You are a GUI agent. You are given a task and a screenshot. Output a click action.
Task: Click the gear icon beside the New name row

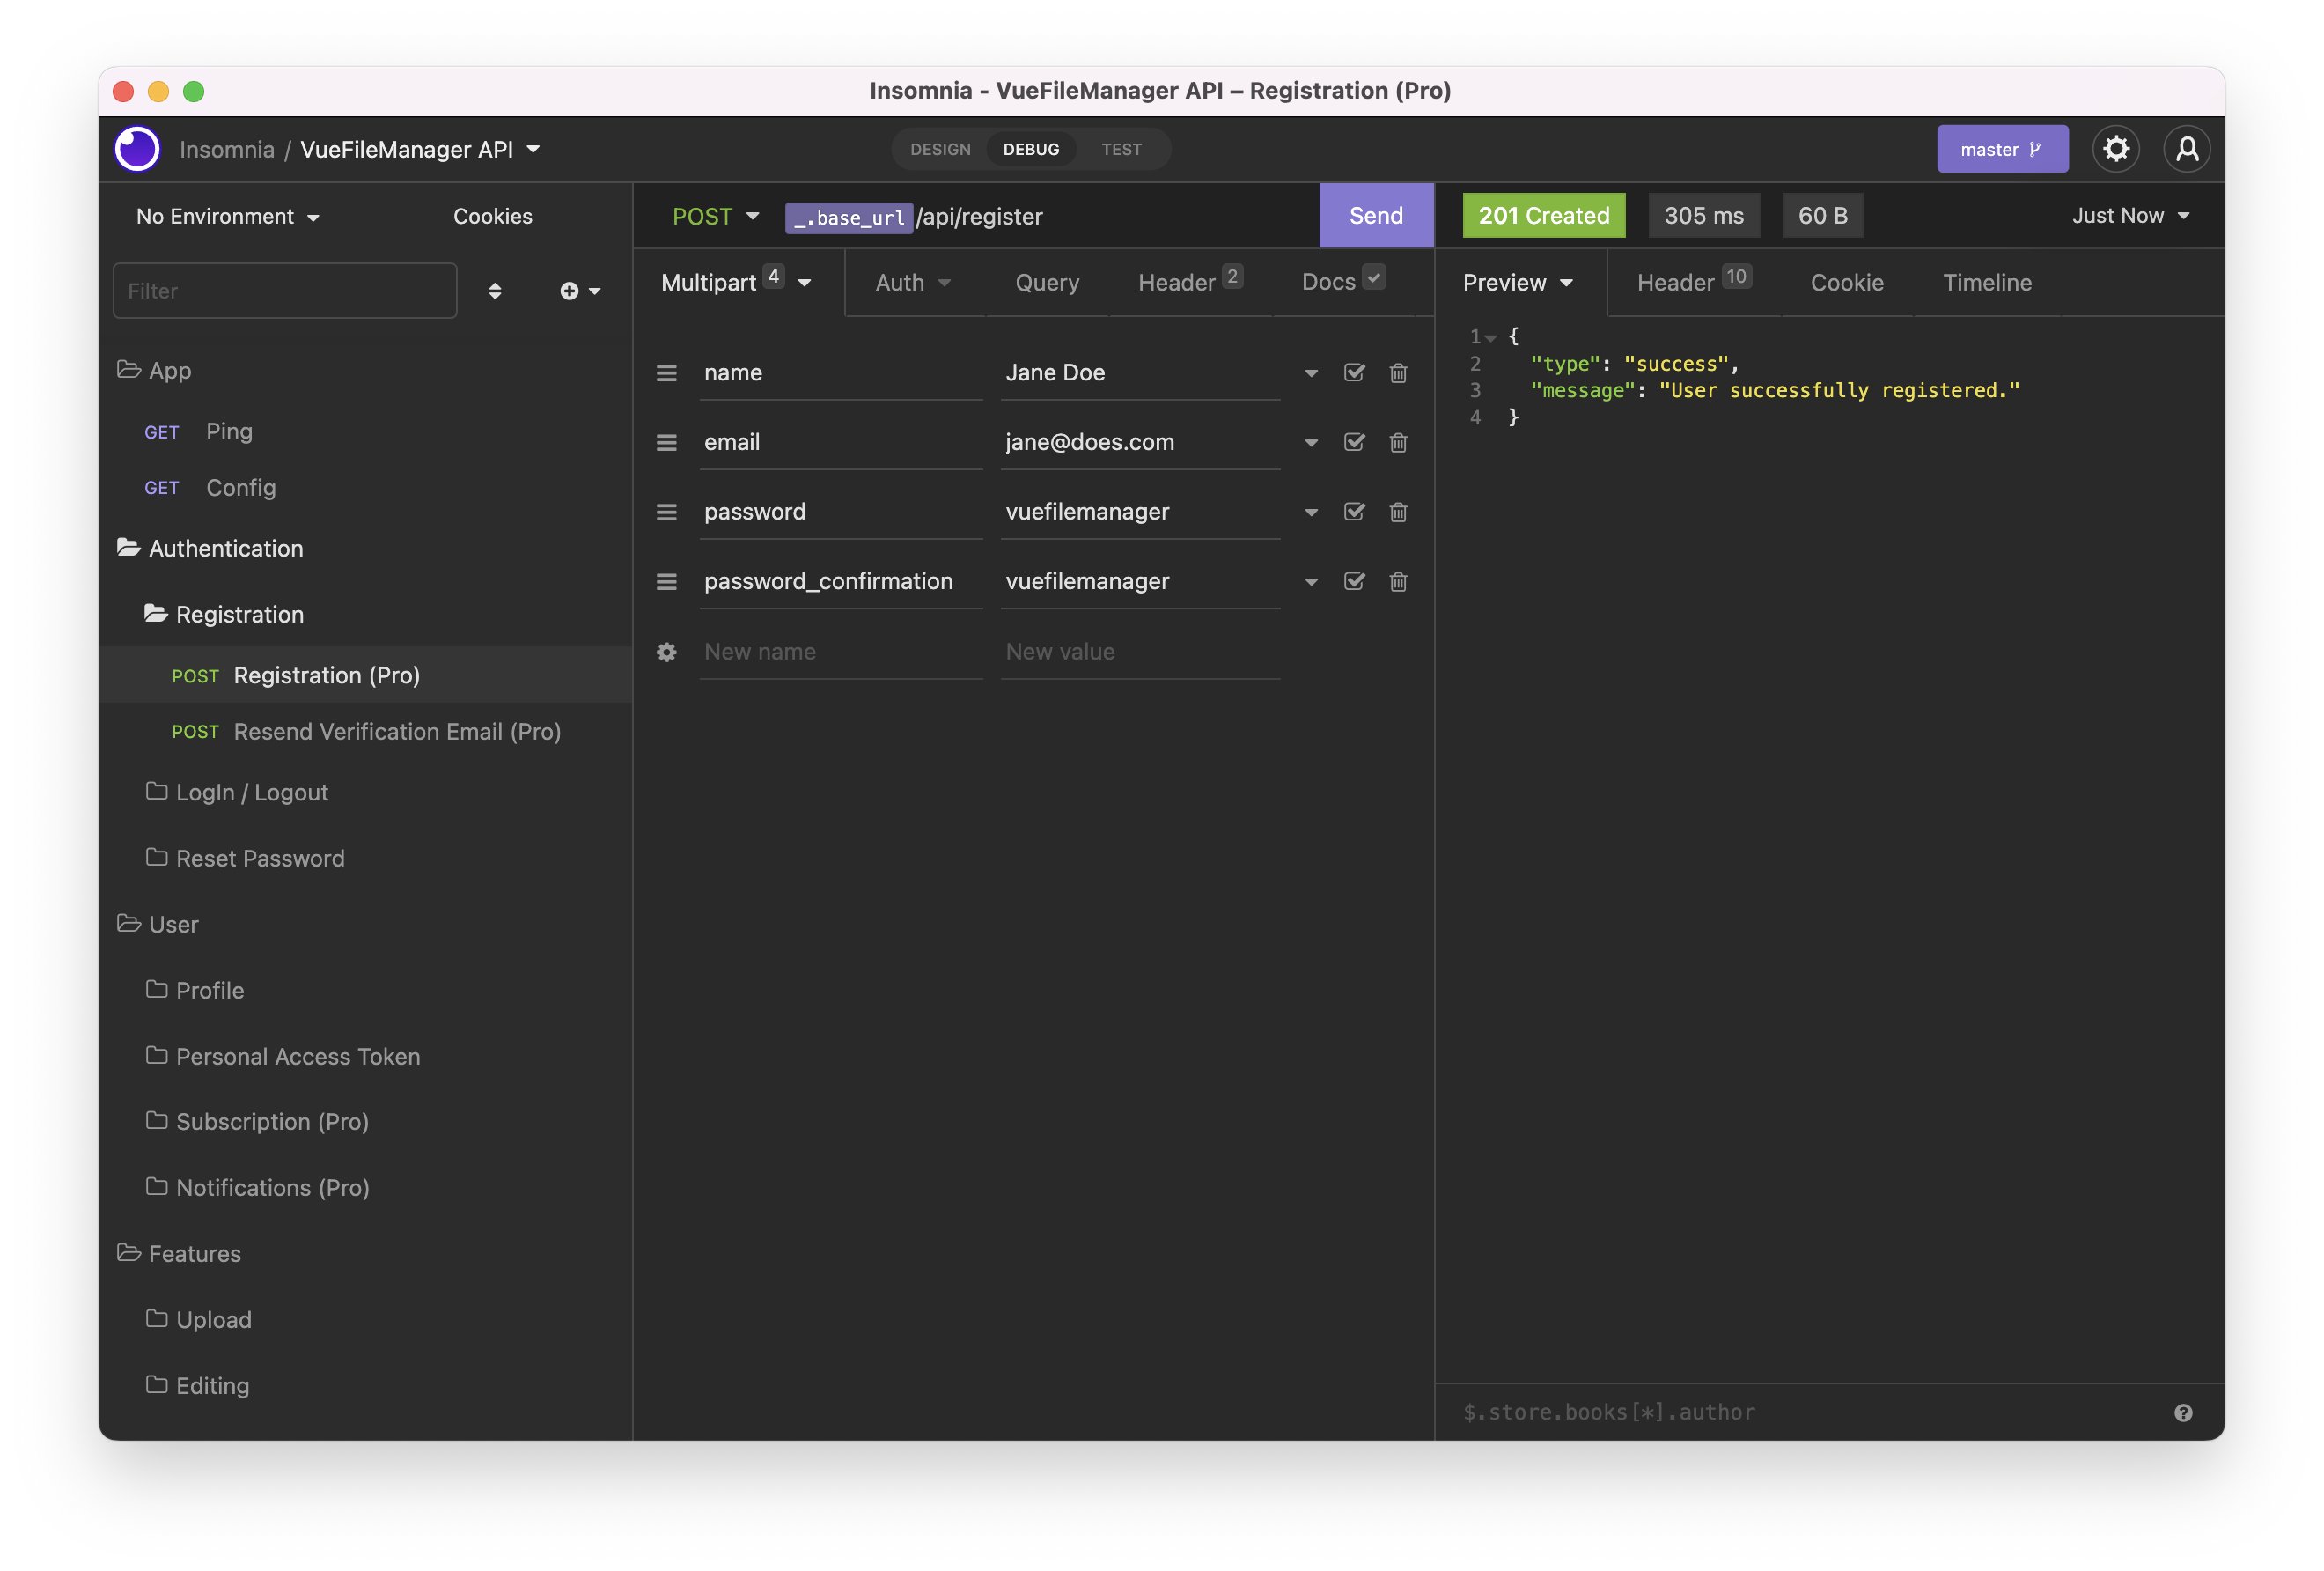tap(666, 652)
